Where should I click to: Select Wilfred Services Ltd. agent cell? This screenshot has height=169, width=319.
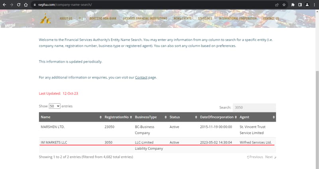256,142
